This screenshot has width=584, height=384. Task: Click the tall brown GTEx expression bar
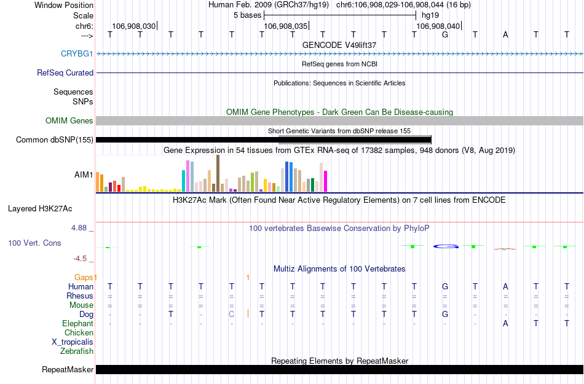(x=218, y=173)
